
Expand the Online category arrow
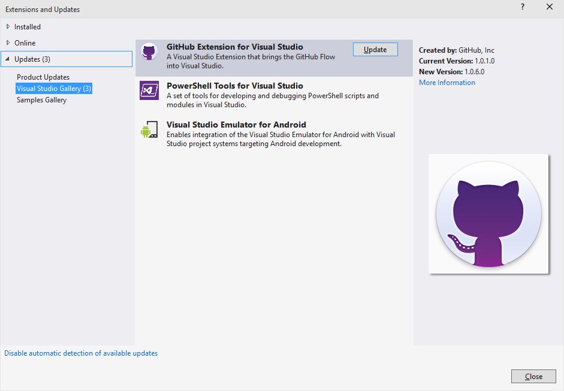8,43
